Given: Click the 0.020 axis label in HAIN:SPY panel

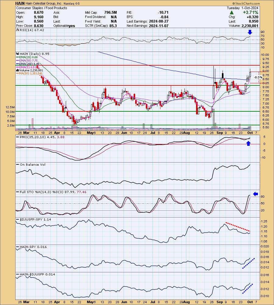Looking at the screenshot, I should click(265, 246).
